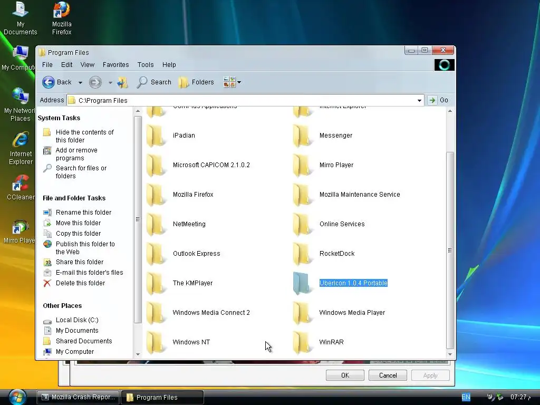Open Shared Documents in Other Places
Screen dimensions: 540x405
84,341
